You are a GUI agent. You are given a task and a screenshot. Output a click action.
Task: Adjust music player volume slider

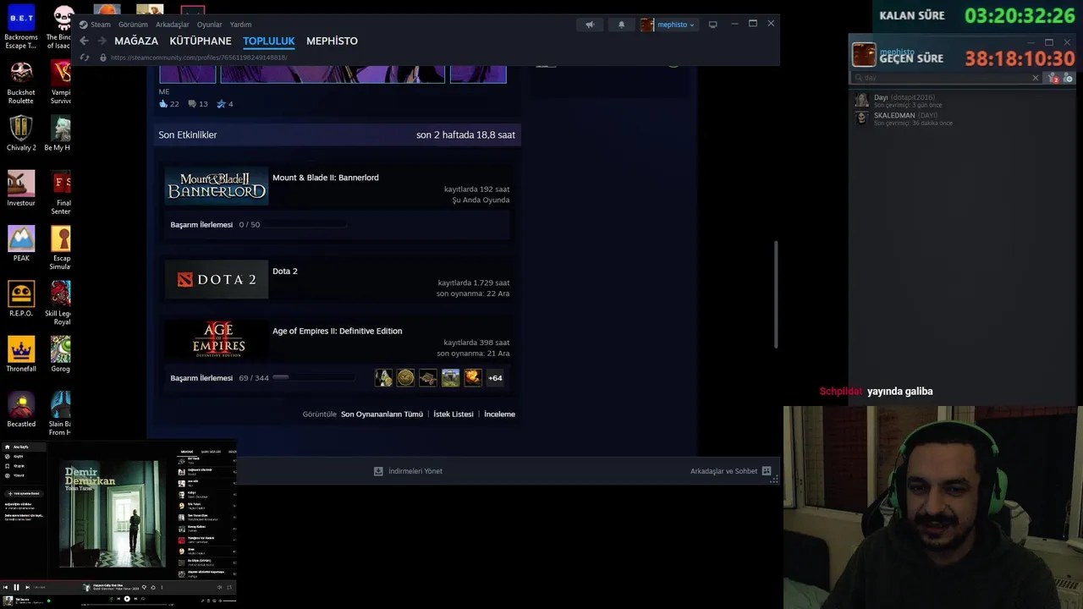click(x=229, y=601)
